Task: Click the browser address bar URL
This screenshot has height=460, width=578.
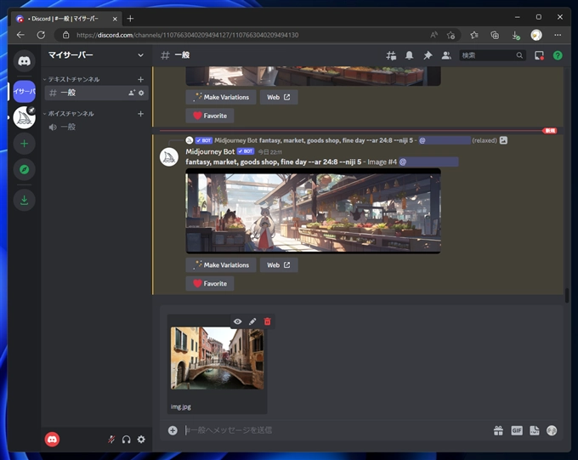Action: click(x=187, y=35)
